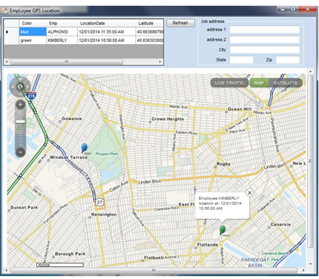319x279 pixels.
Task: Click the State input field
Action: click(242, 60)
